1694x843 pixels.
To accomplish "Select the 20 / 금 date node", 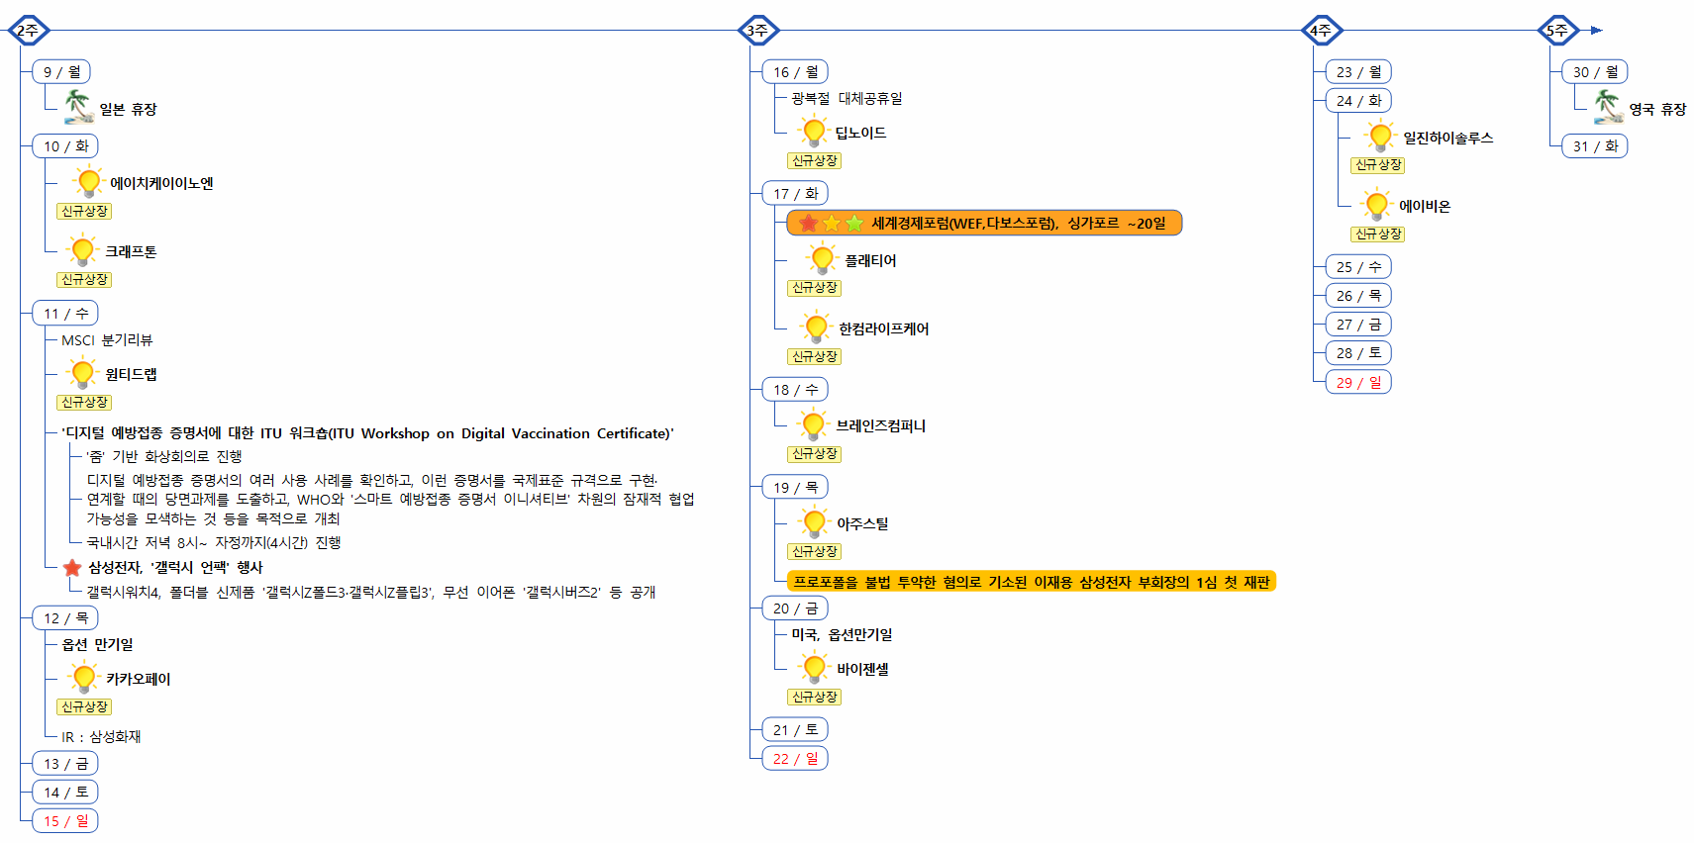I will [795, 608].
